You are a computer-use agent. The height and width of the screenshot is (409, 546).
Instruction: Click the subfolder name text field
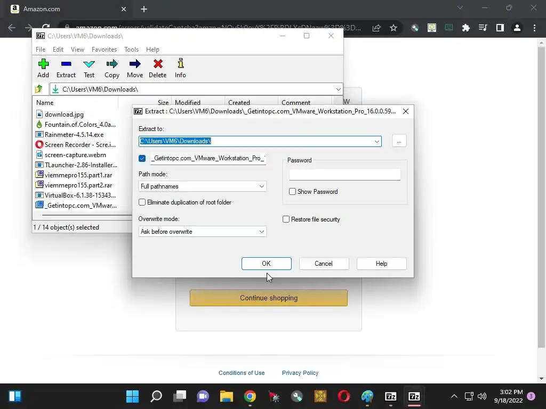click(x=208, y=158)
